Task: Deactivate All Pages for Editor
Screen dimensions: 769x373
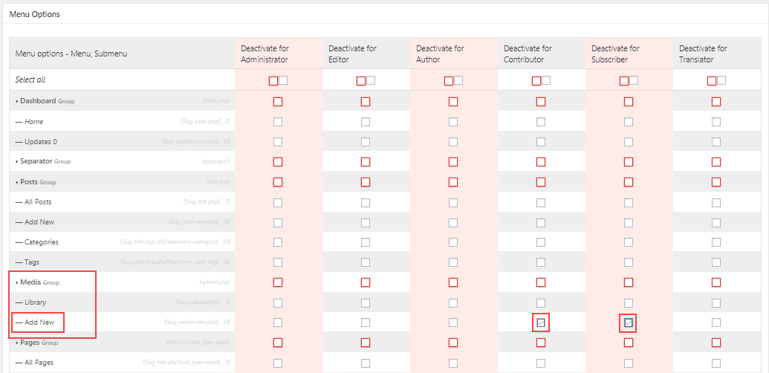Action: click(366, 363)
